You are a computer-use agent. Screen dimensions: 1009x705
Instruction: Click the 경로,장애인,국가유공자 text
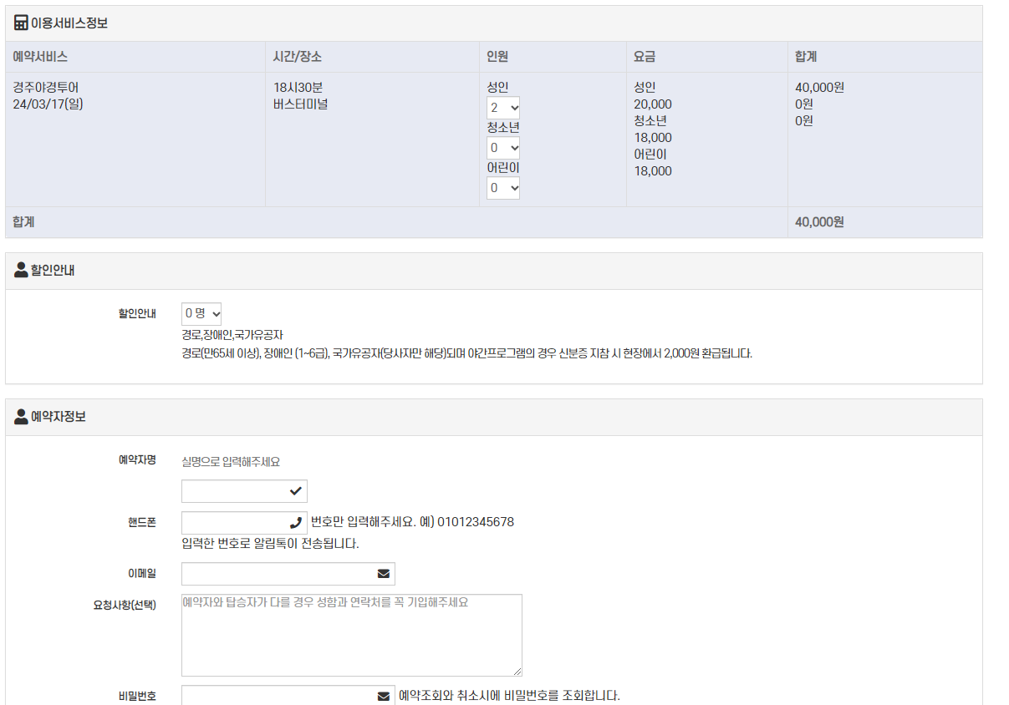click(x=232, y=335)
